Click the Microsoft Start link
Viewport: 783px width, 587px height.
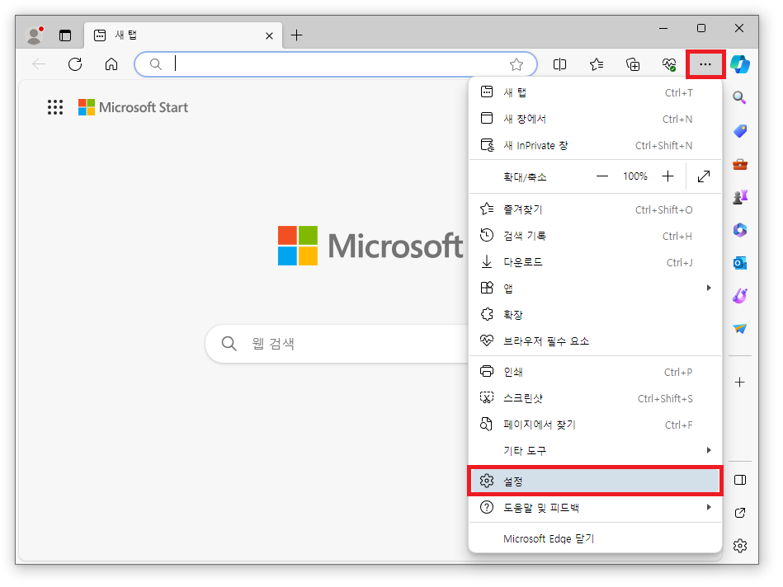[x=134, y=107]
